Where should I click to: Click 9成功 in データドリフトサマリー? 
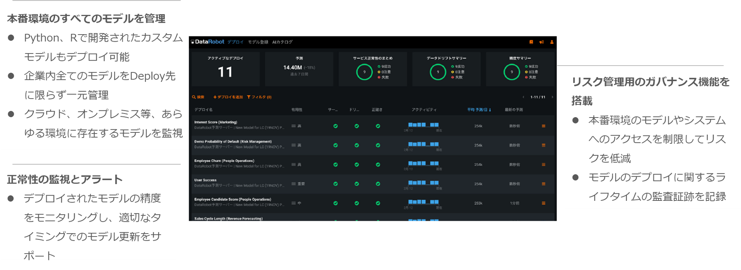coord(458,67)
